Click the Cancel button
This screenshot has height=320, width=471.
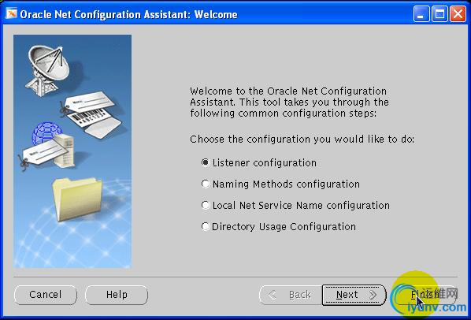pos(46,295)
